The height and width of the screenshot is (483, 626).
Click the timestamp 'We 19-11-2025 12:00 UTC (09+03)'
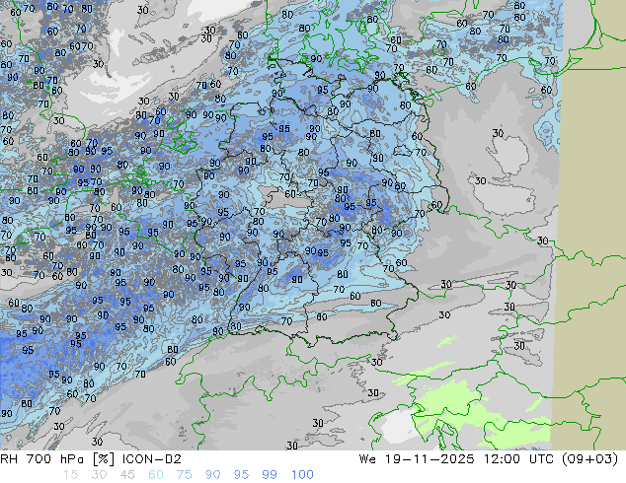(x=489, y=459)
